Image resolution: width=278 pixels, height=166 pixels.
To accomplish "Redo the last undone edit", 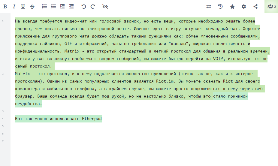I will point(93,7).
